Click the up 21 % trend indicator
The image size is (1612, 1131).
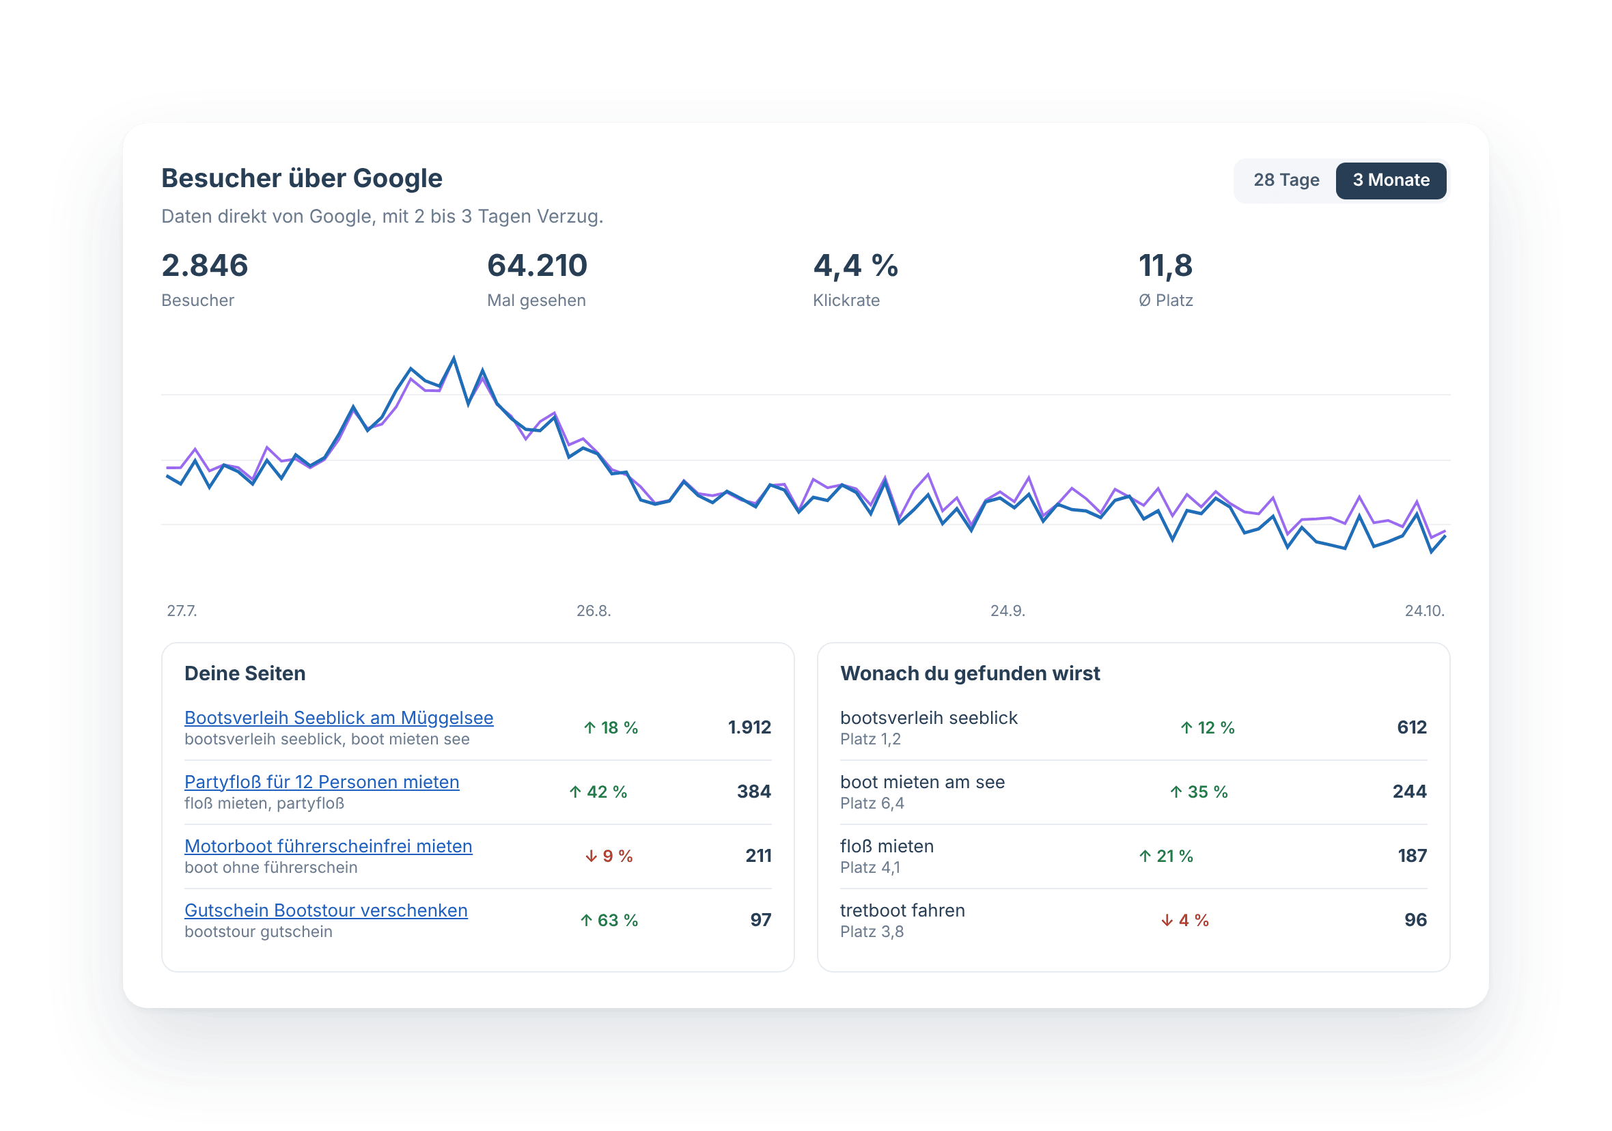click(x=1165, y=856)
